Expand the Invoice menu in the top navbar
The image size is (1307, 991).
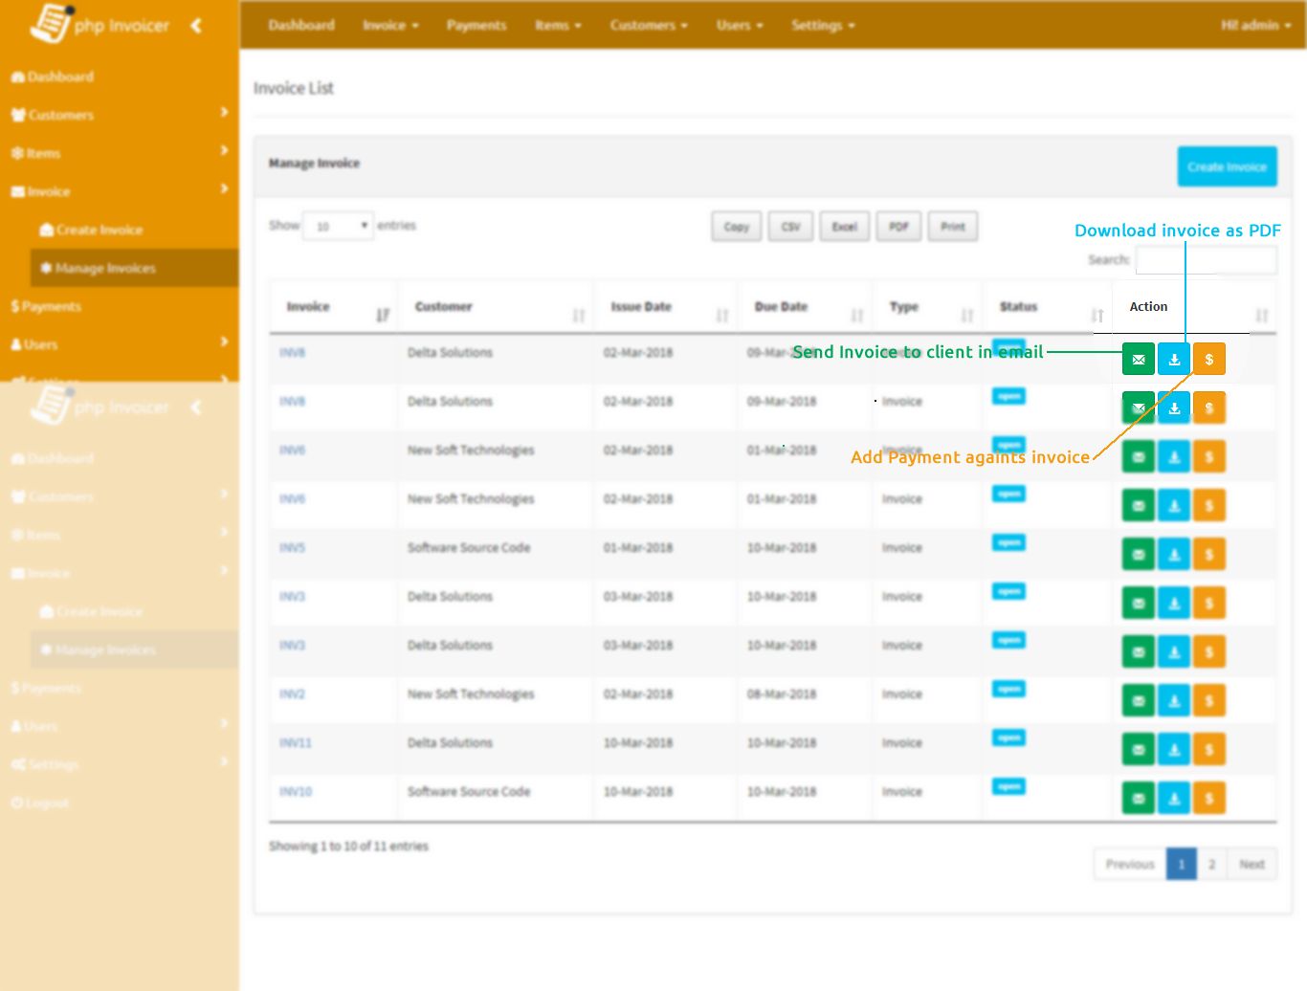click(x=390, y=26)
